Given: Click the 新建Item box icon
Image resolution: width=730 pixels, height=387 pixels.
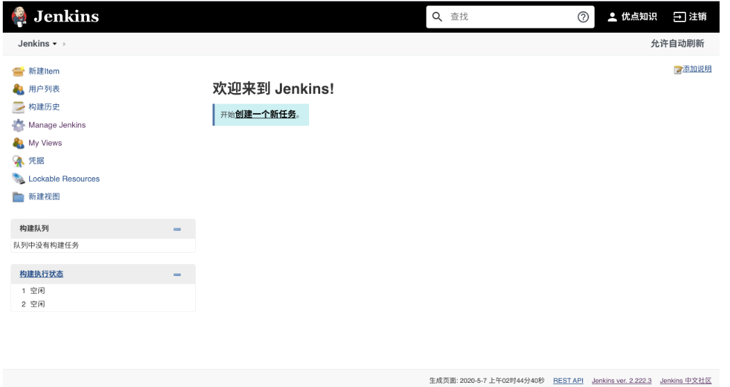Looking at the screenshot, I should coord(18,72).
